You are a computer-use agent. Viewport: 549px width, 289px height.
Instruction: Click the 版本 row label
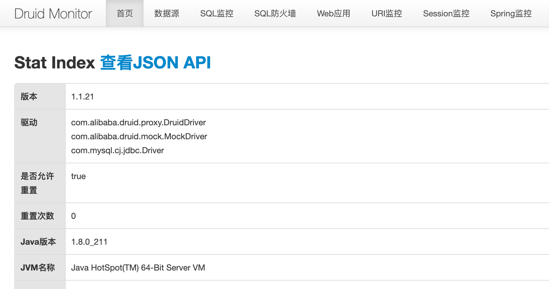(x=29, y=97)
